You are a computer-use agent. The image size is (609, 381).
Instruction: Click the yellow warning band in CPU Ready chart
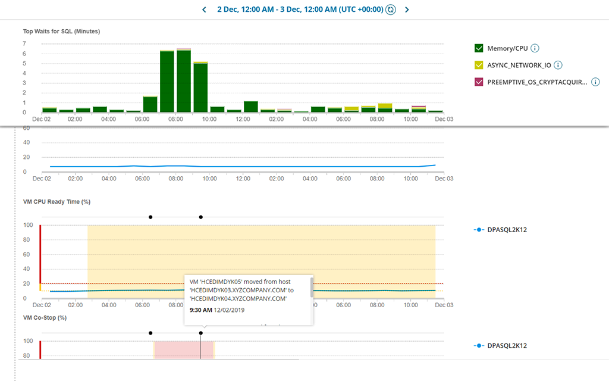click(357, 250)
